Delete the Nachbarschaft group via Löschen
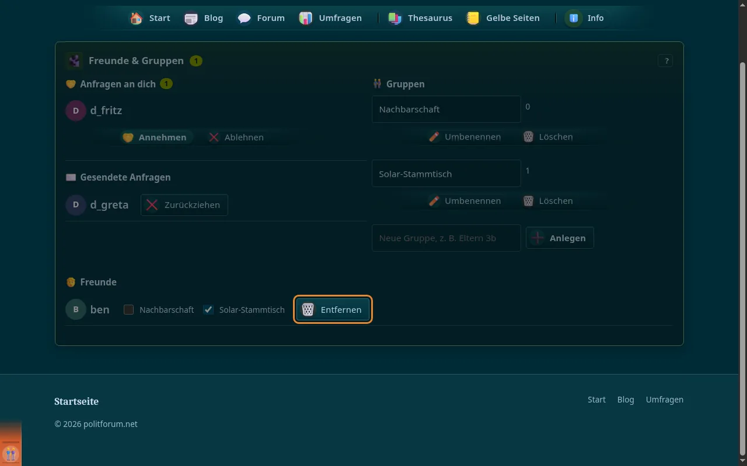The image size is (747, 466). pos(548,137)
